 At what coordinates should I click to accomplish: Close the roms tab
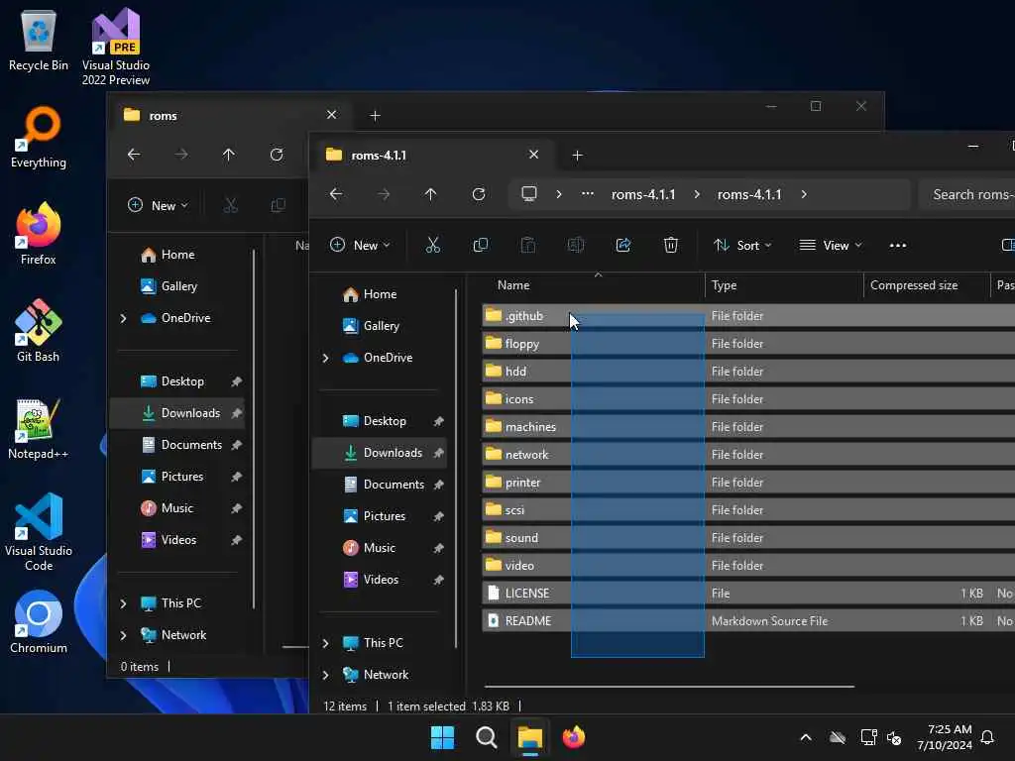(x=331, y=115)
